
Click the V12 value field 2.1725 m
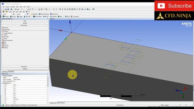30,99
